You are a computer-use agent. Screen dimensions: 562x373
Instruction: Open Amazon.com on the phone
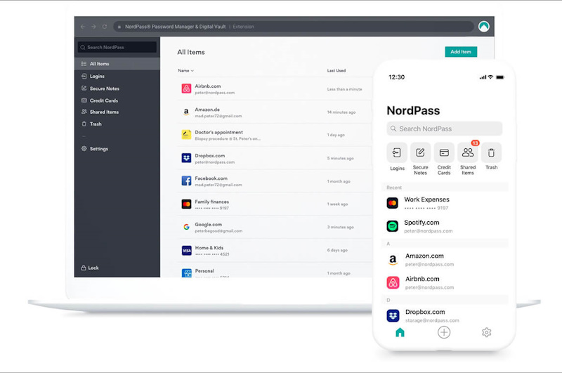click(x=445, y=259)
